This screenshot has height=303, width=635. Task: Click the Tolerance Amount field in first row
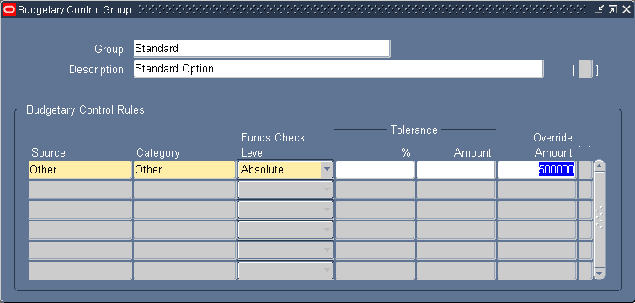tap(456, 169)
